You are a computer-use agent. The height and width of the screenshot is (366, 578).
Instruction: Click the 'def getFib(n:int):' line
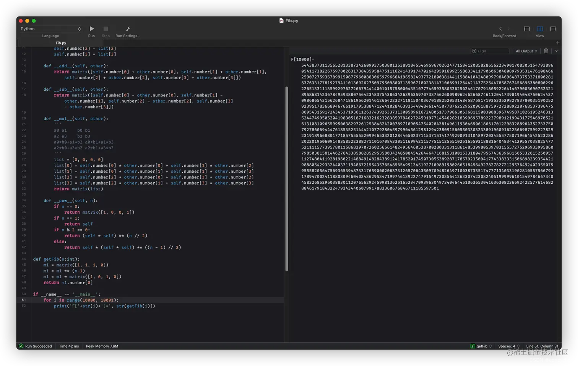tap(56, 259)
